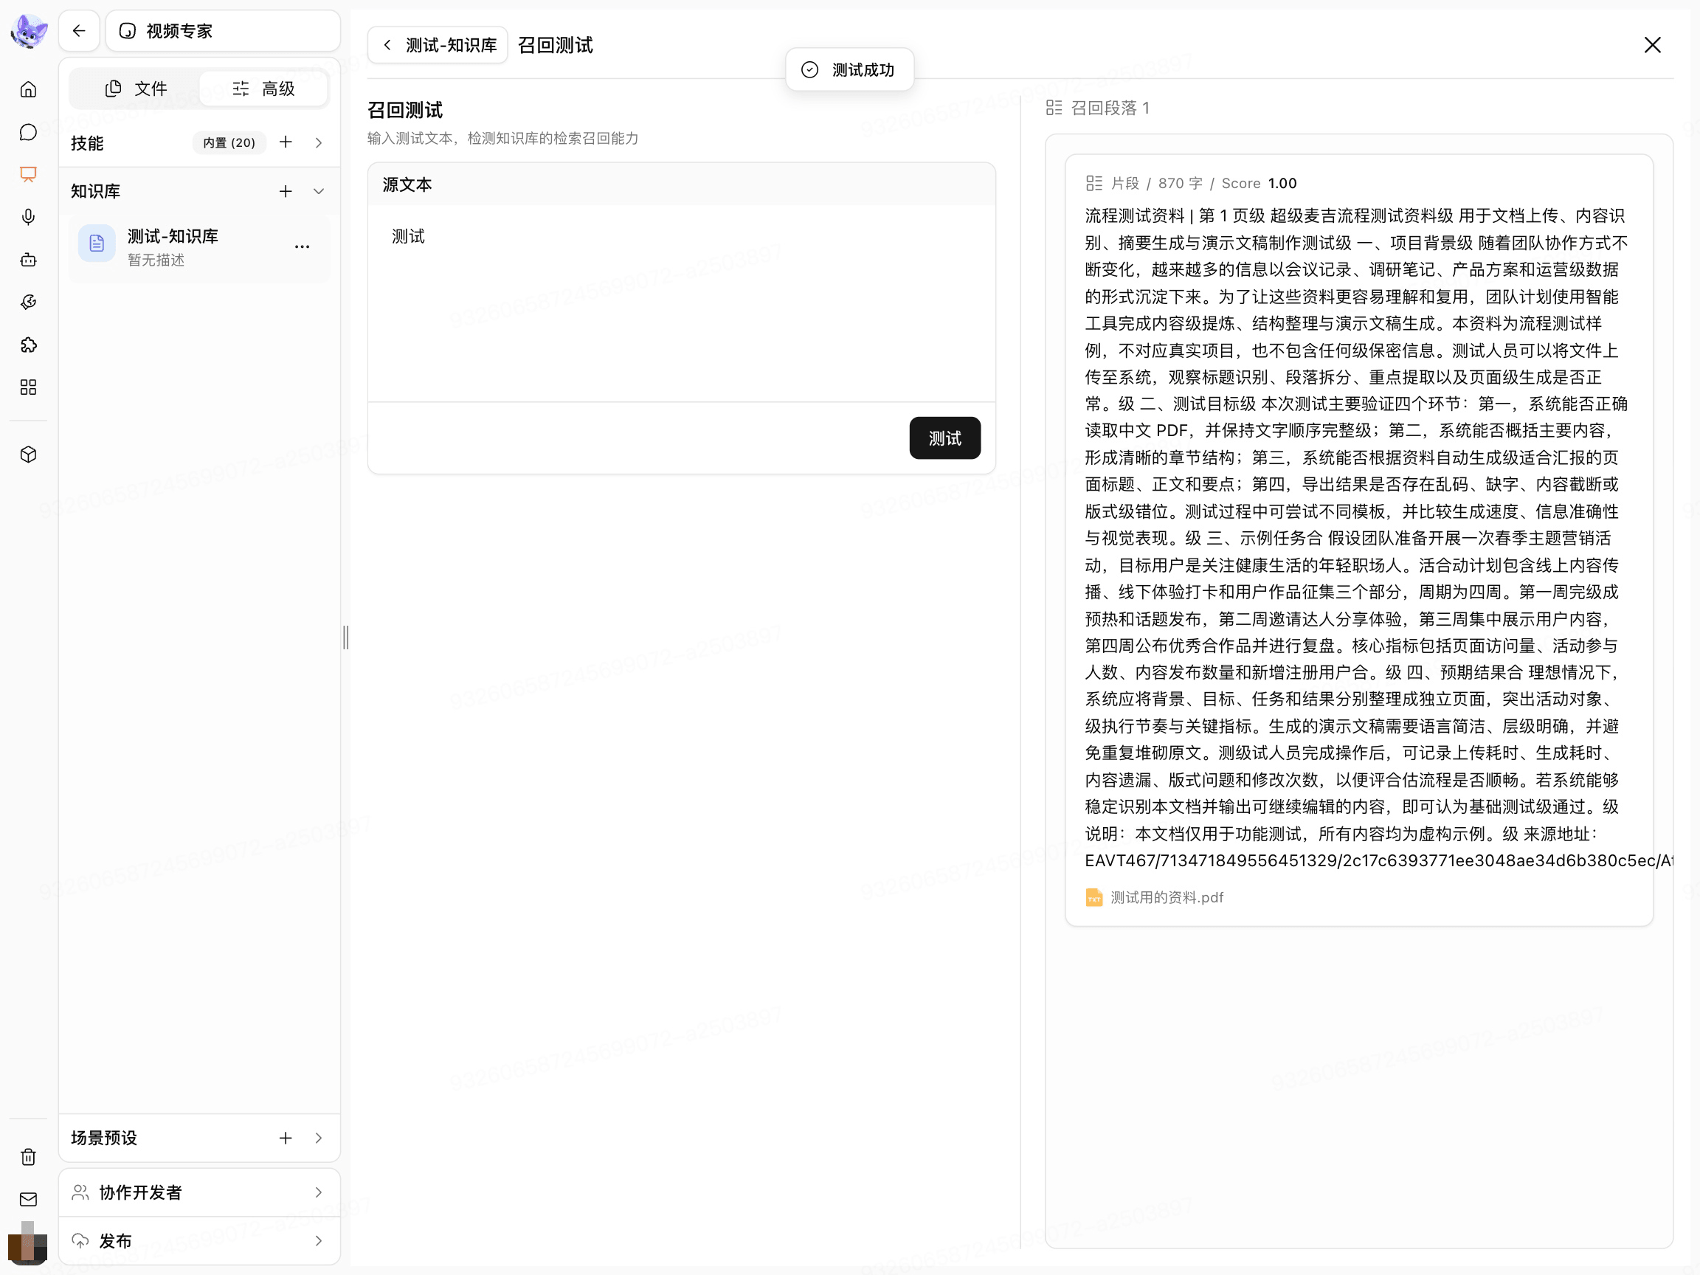The height and width of the screenshot is (1275, 1700).
Task: Click the 内置 (20) badge
Action: click(x=229, y=143)
